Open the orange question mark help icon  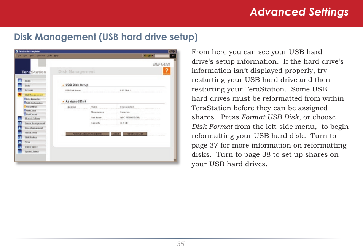pyautogui.click(x=166, y=71)
